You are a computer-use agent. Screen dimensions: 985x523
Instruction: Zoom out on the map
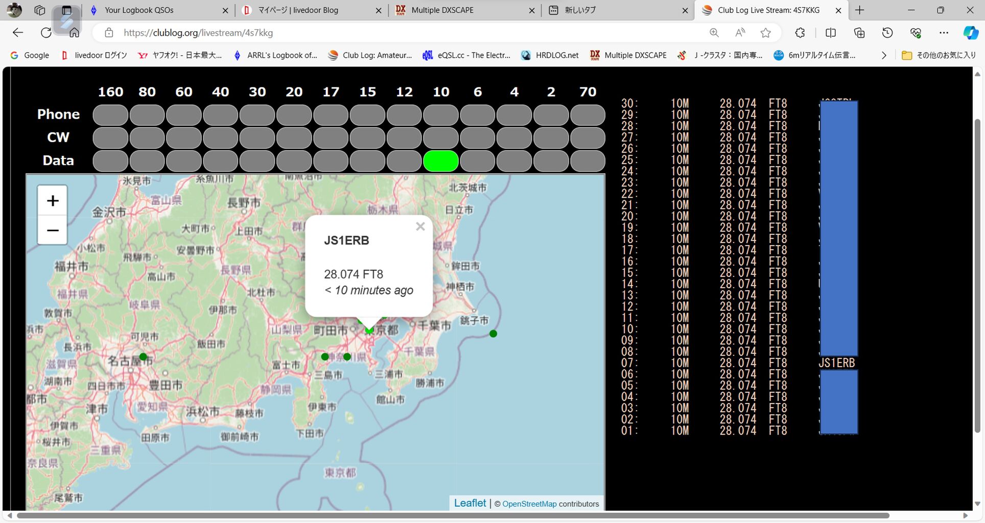53,230
